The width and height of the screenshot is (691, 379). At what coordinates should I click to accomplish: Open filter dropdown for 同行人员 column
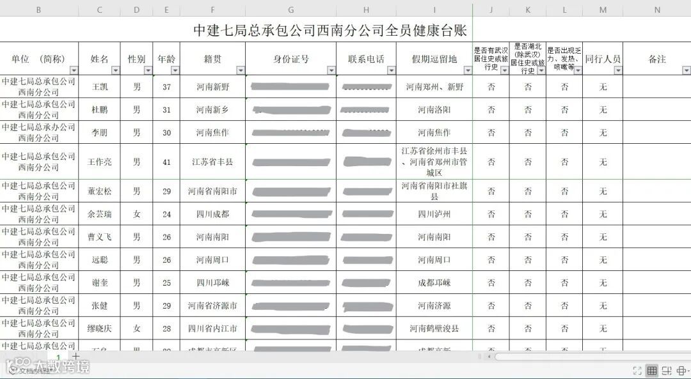click(618, 70)
